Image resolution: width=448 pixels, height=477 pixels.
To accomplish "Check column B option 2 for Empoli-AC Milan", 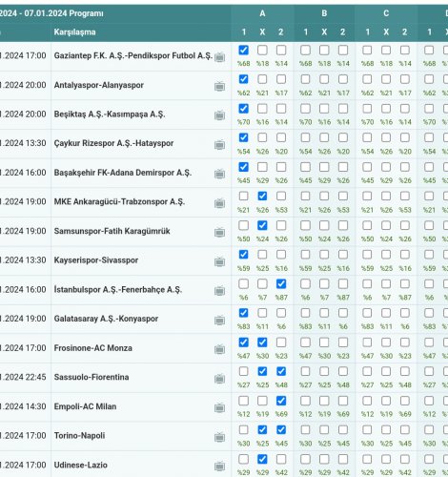I will coord(343,401).
